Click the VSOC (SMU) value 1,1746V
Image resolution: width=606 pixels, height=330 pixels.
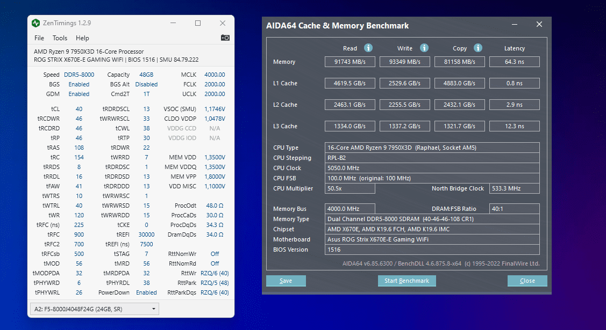(x=215, y=109)
